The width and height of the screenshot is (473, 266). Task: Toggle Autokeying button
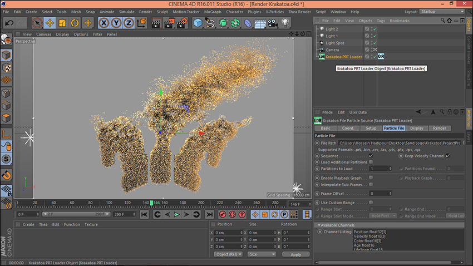(232, 214)
